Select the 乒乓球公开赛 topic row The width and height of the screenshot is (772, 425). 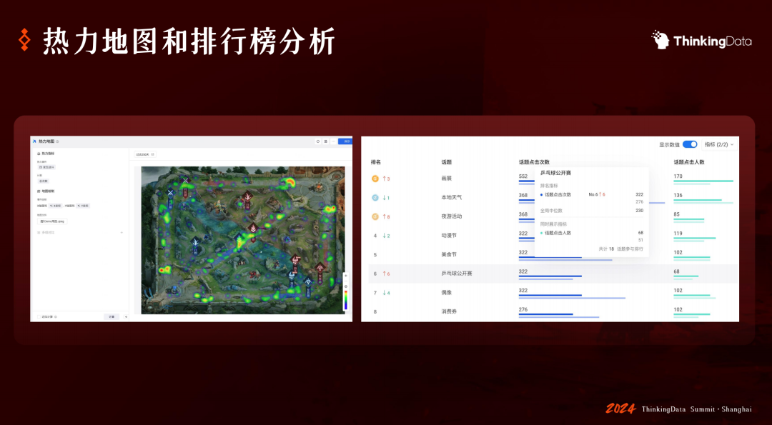553,274
